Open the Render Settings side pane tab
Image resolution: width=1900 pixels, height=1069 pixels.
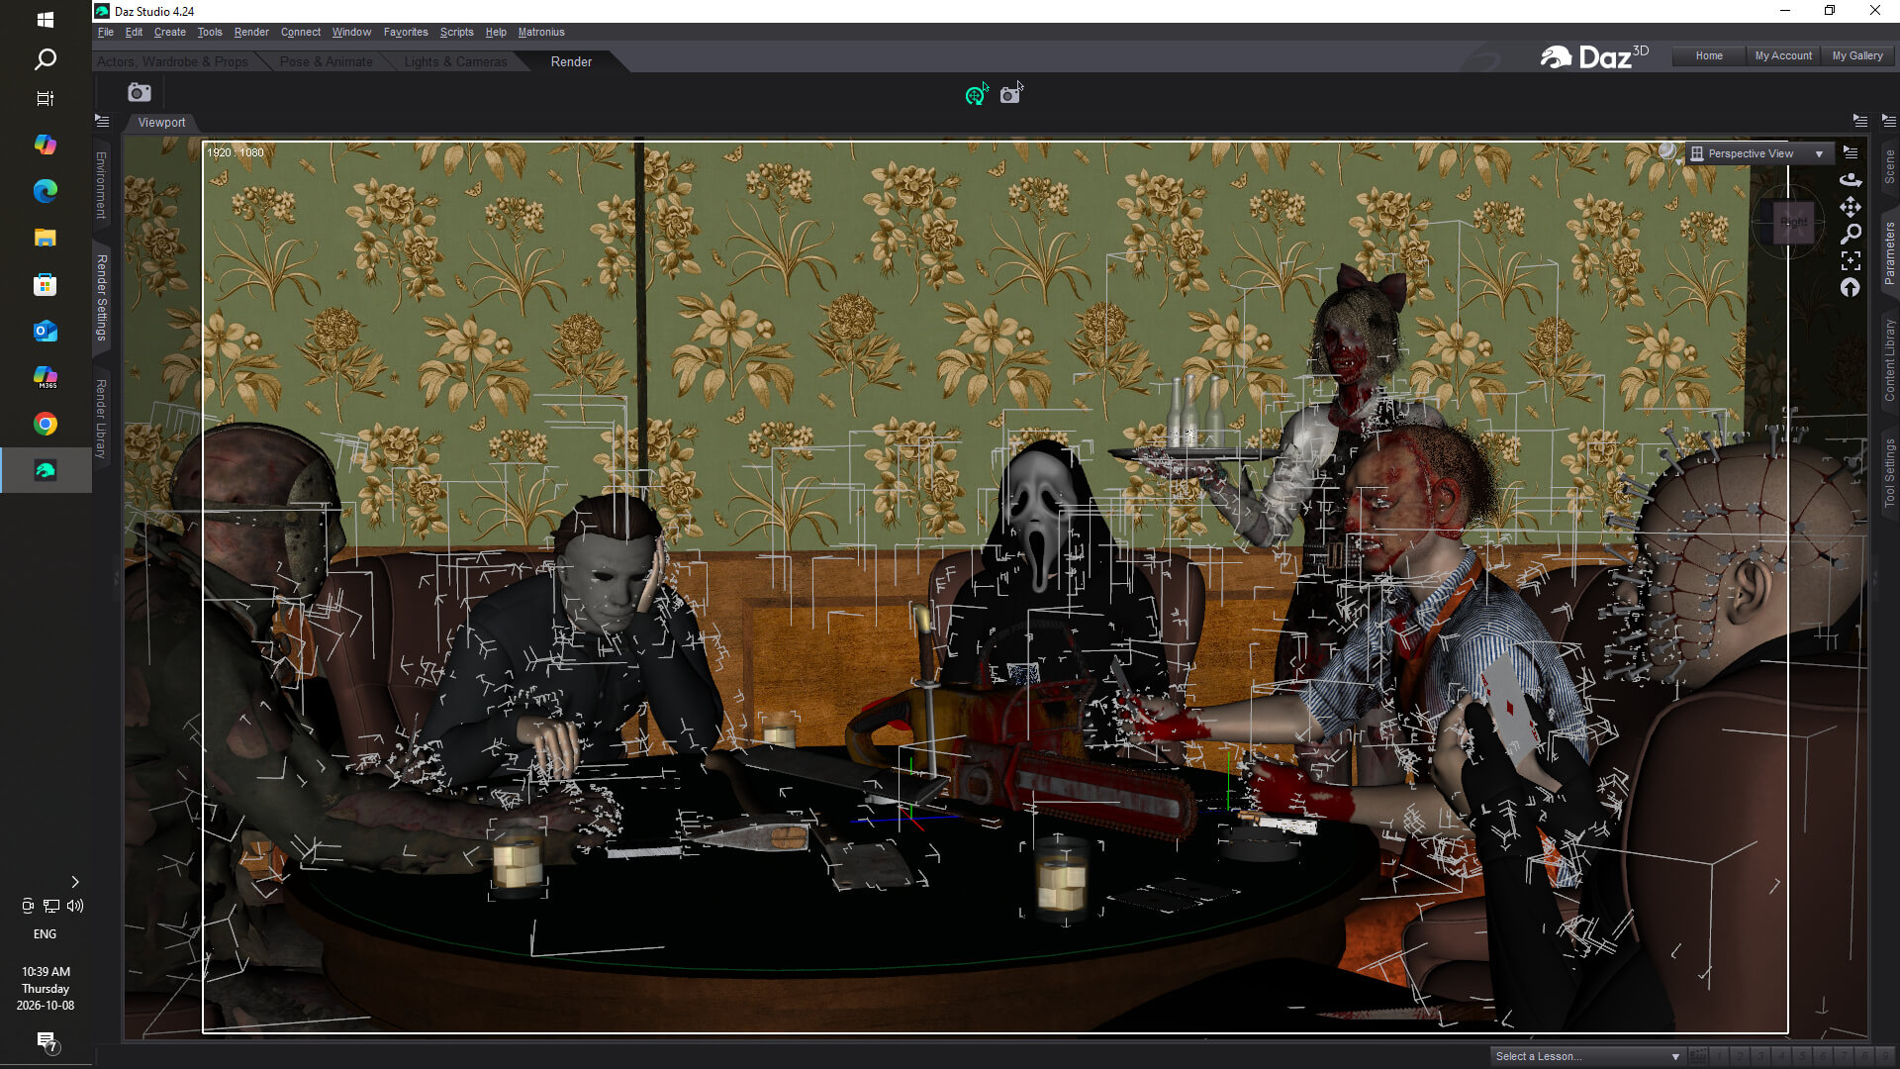[x=101, y=297]
